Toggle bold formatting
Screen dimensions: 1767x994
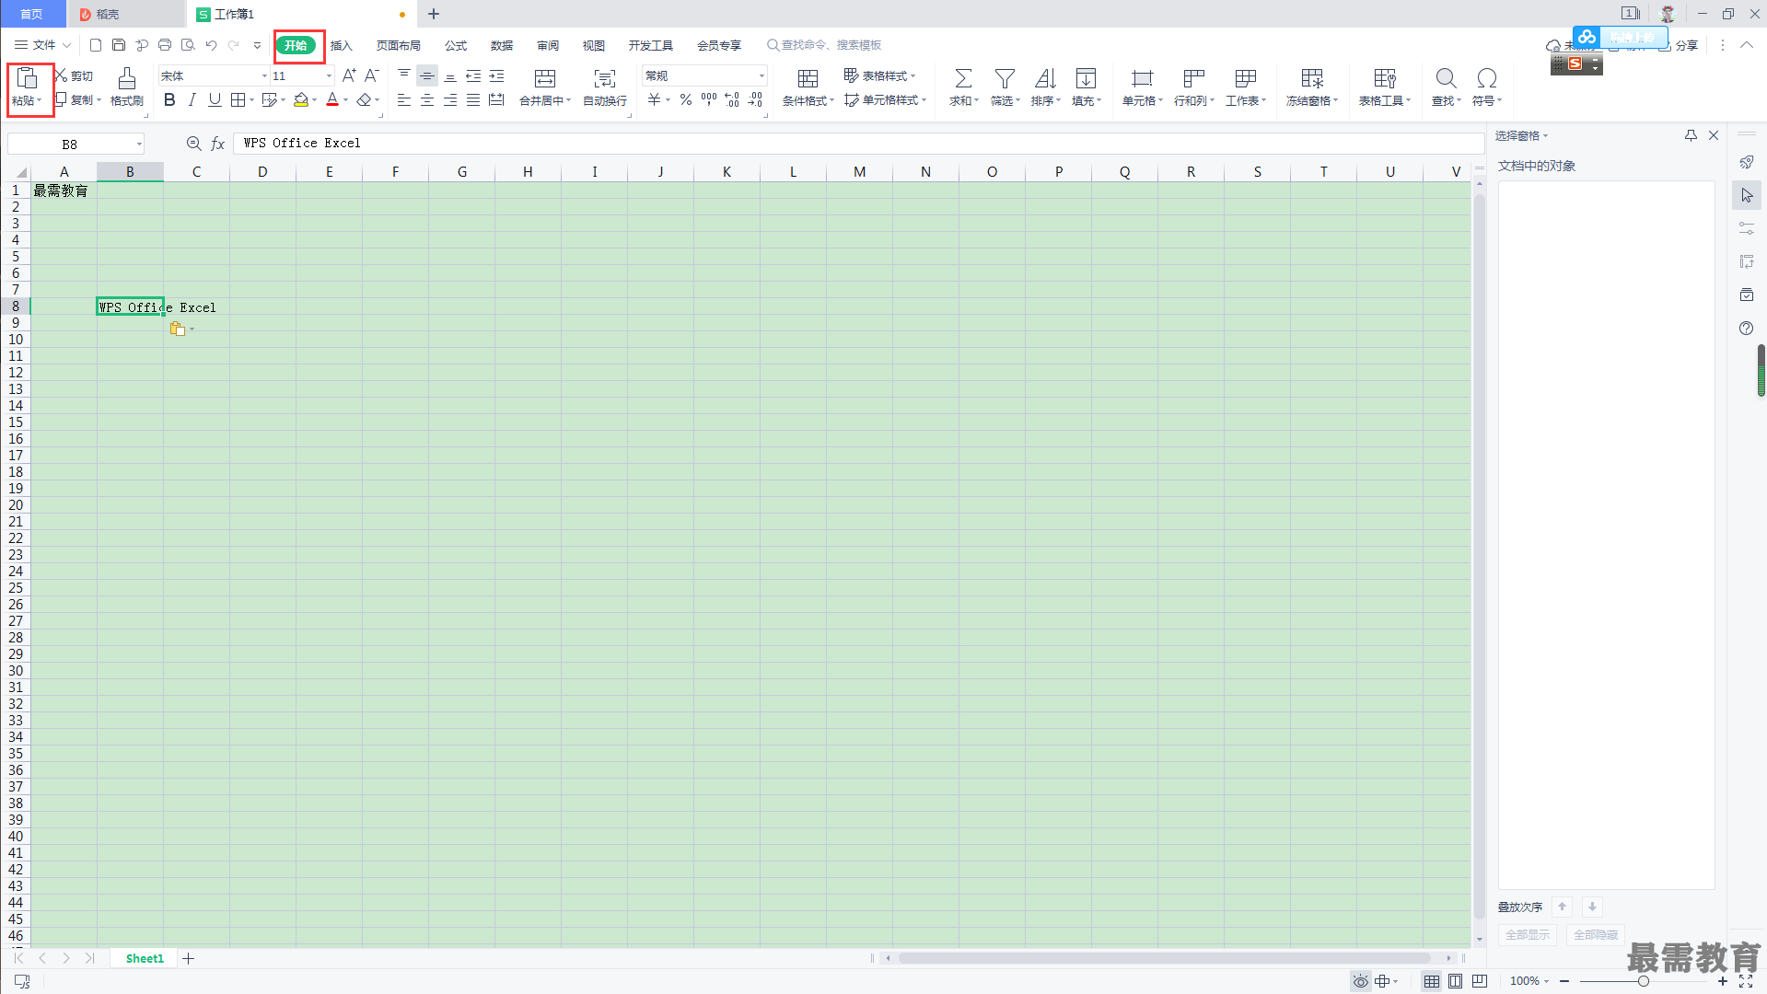[169, 100]
